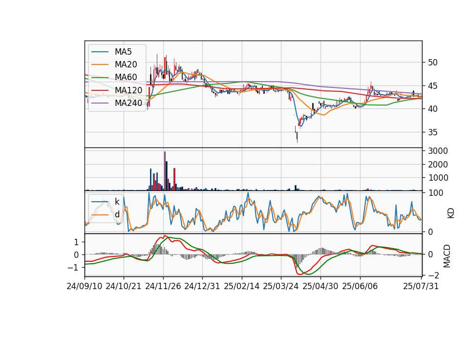Click the 24/11/26 date axis label
This screenshot has height=337, width=469.
click(x=163, y=286)
